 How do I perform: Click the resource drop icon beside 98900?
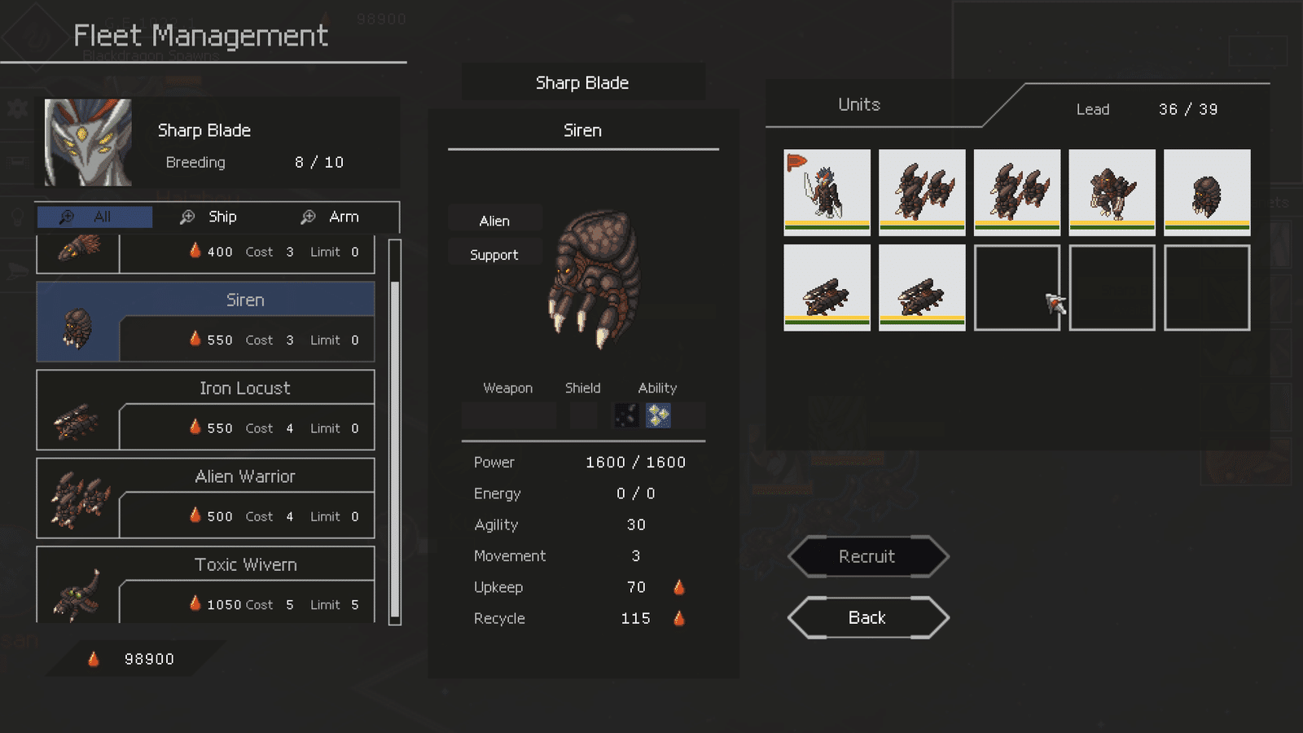click(x=94, y=659)
